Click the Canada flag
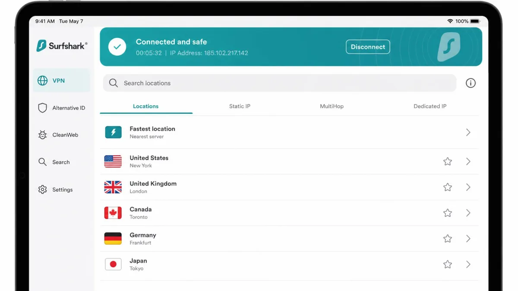The width and height of the screenshot is (518, 291). (x=113, y=213)
